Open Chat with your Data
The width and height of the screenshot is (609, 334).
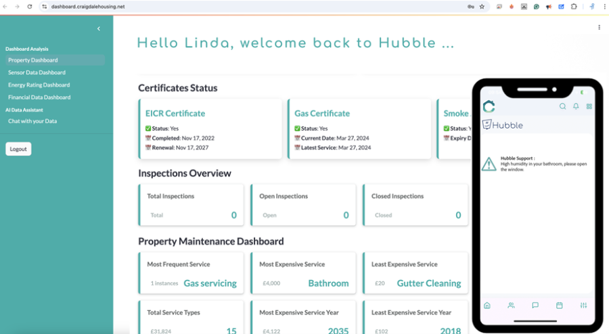(32, 121)
